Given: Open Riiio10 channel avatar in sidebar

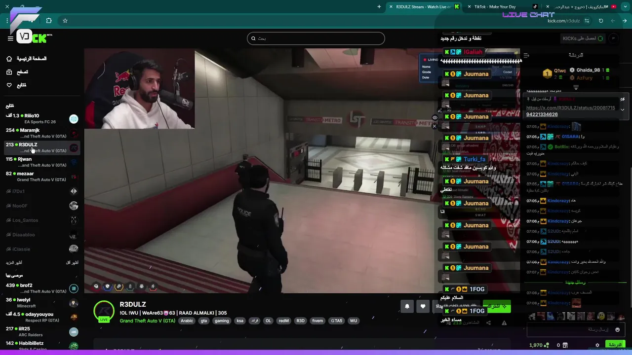Looking at the screenshot, I should click(74, 119).
